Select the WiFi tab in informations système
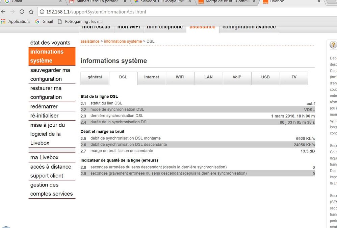Screen dimensions: 337x228 tap(180, 77)
